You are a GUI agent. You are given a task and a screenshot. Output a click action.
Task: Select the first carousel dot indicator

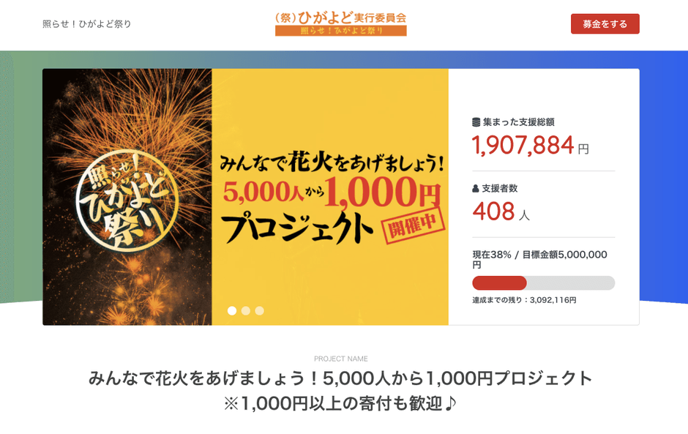click(x=232, y=310)
